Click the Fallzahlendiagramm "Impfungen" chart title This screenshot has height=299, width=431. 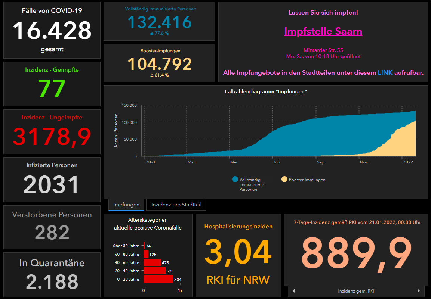(266, 91)
